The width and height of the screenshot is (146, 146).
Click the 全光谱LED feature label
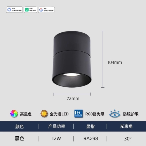point(59,114)
